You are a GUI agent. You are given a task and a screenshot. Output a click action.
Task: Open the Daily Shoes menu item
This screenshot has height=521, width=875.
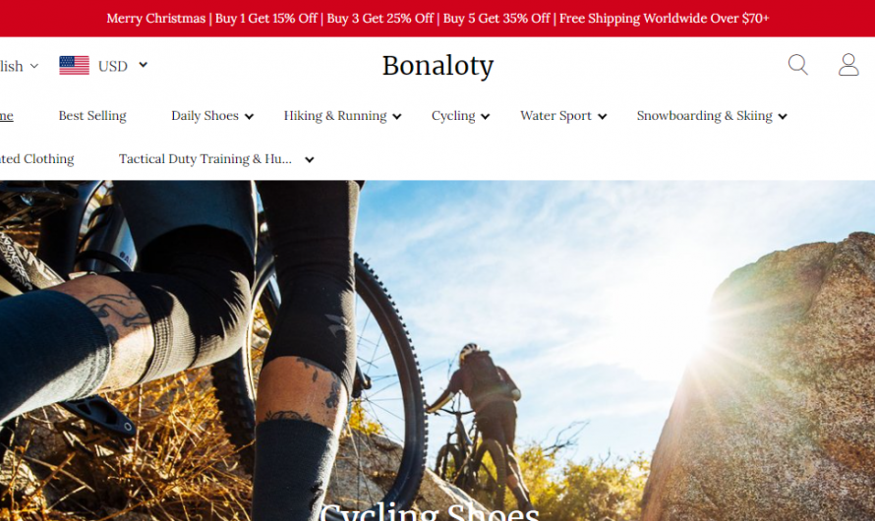coord(204,115)
